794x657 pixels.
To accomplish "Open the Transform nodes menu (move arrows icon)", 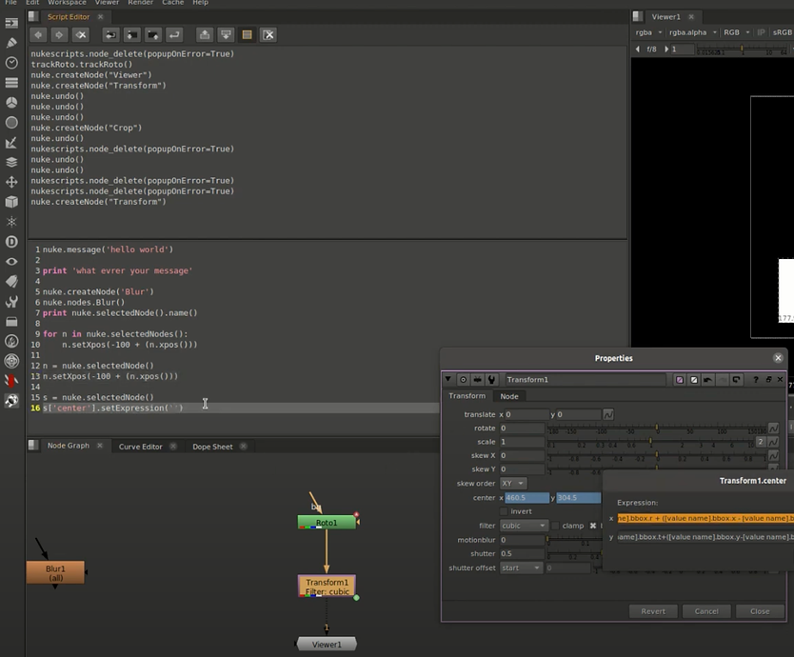I will pos(11,182).
